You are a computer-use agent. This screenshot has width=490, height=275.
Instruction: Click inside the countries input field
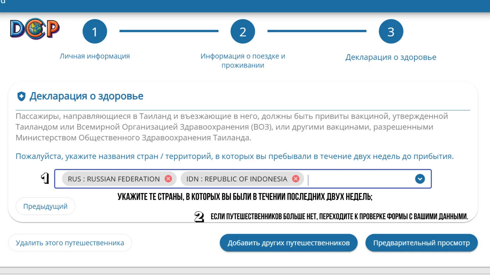[243, 179]
